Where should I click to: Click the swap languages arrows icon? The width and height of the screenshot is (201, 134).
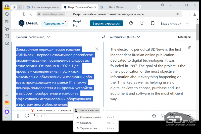tap(104, 37)
